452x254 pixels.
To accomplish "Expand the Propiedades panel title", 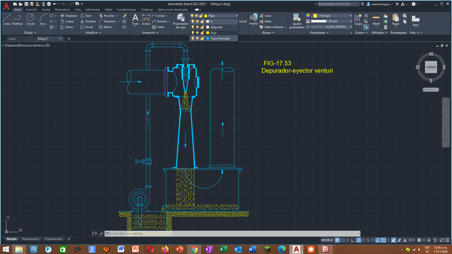I will (319, 33).
